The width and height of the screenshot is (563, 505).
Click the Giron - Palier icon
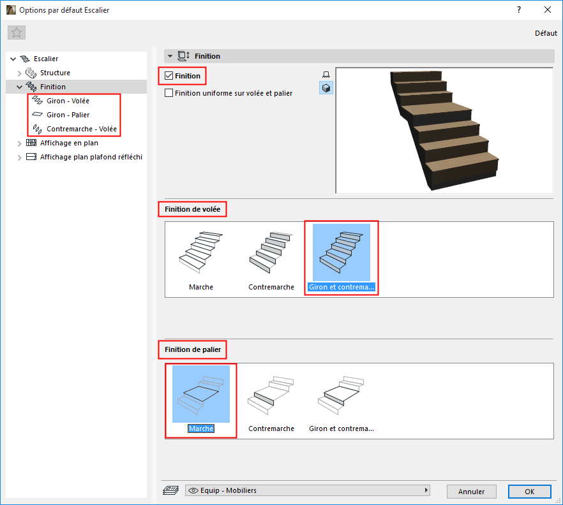click(x=37, y=115)
